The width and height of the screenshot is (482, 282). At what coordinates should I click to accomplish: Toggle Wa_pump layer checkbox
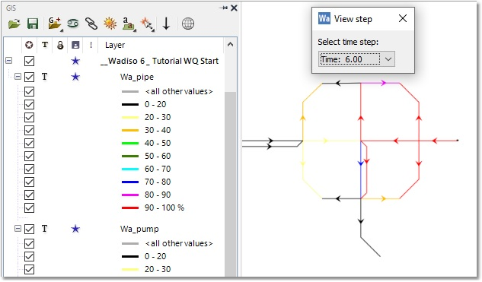point(29,229)
